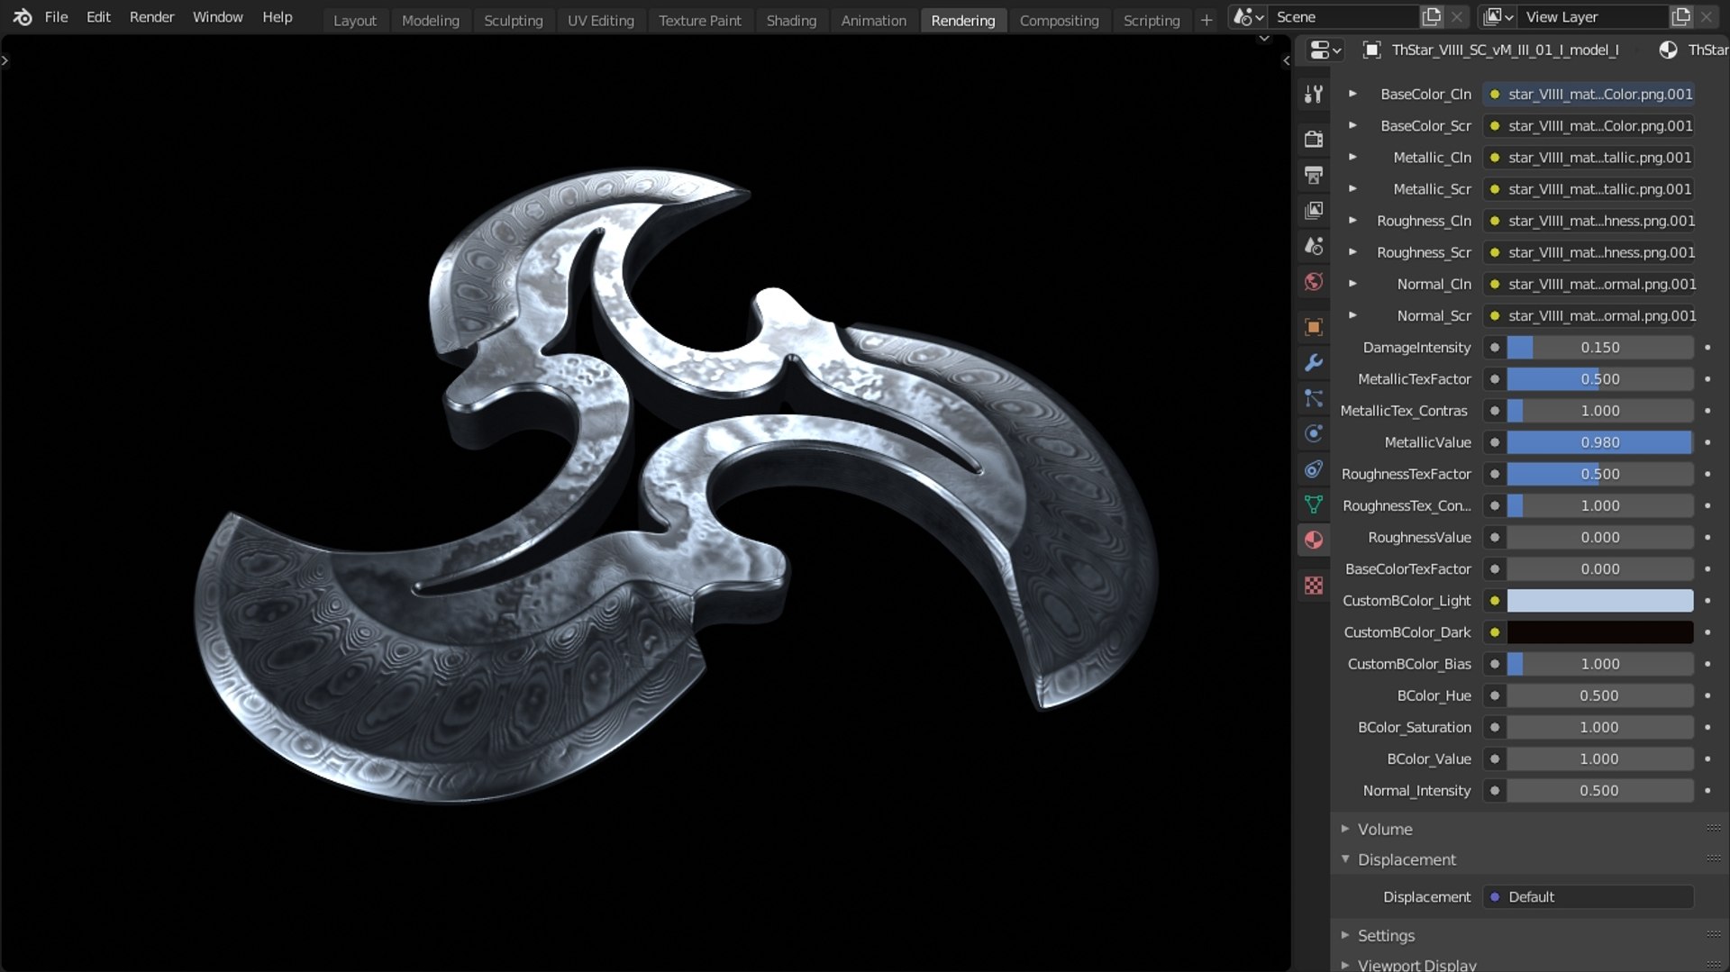Click the Roughness_Scr texture link button
The image size is (1730, 972).
tap(1589, 252)
